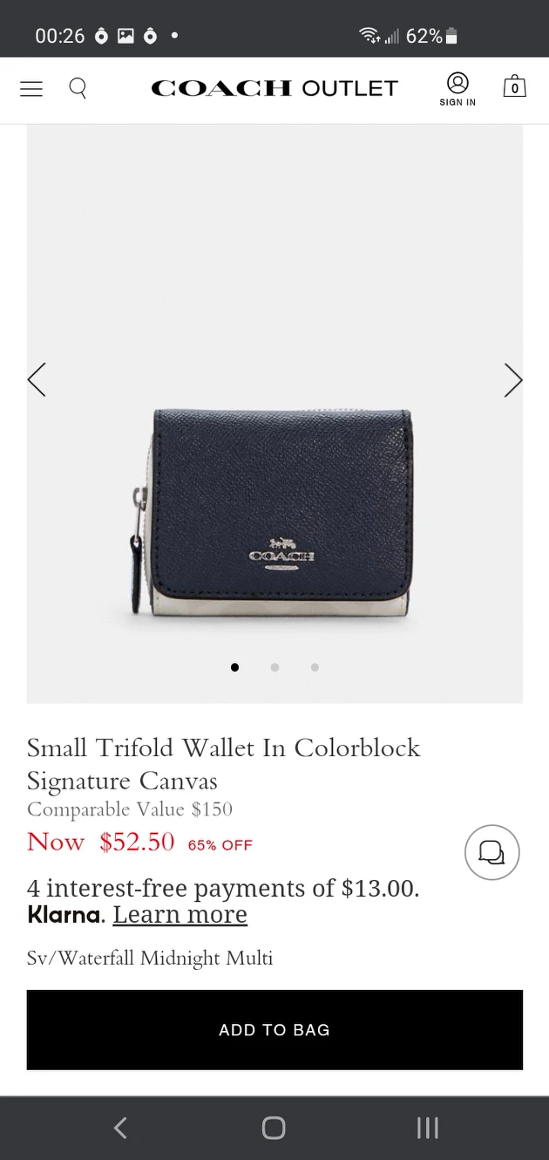Show the next product image arrow

(513, 380)
